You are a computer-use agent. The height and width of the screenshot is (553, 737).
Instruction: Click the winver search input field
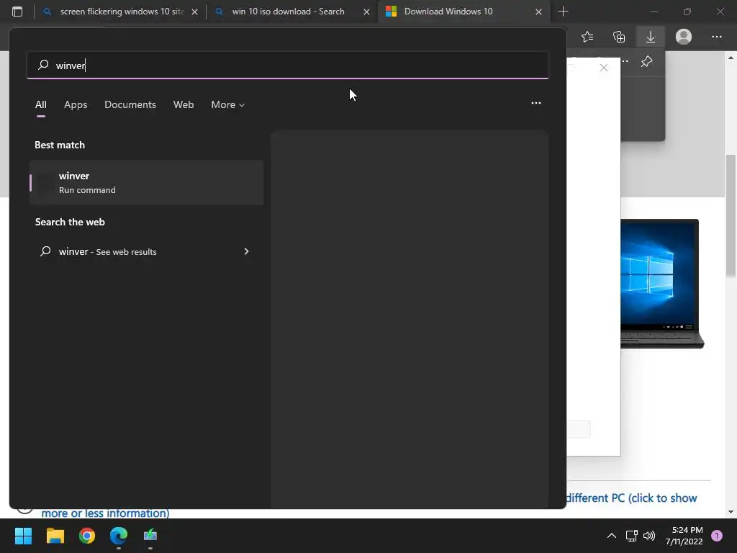pyautogui.click(x=288, y=65)
